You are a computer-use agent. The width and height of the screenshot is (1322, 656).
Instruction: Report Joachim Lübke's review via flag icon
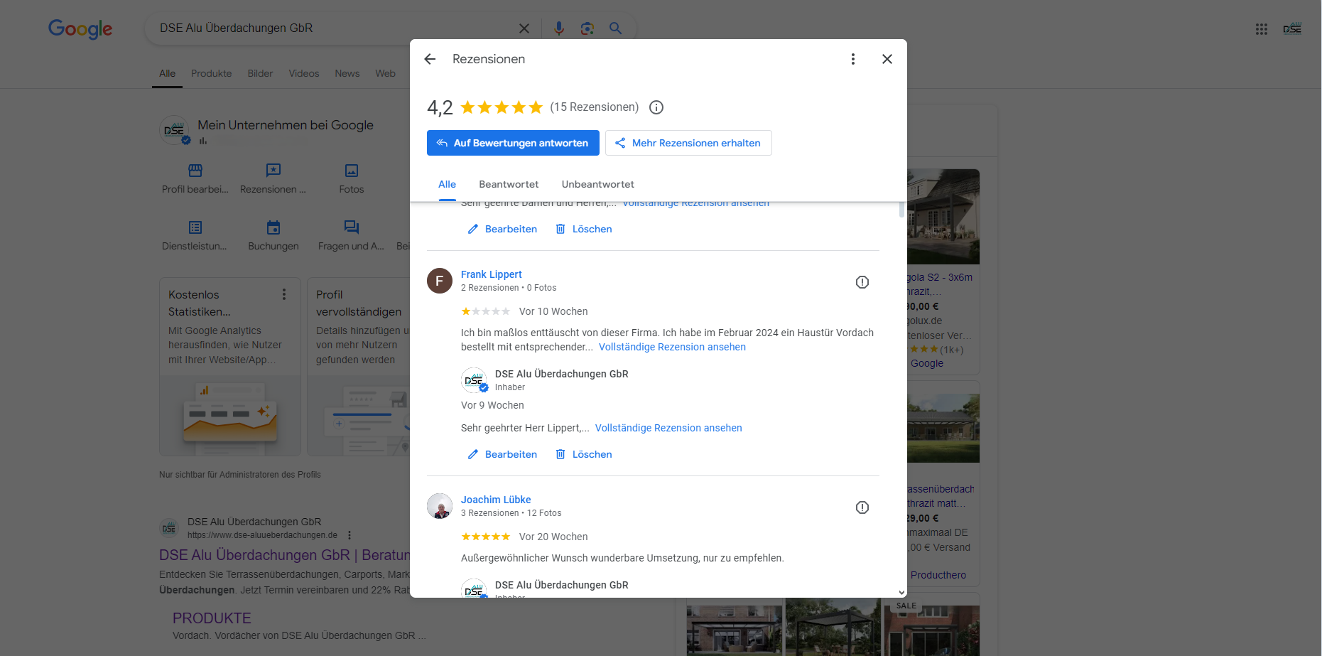pos(862,507)
